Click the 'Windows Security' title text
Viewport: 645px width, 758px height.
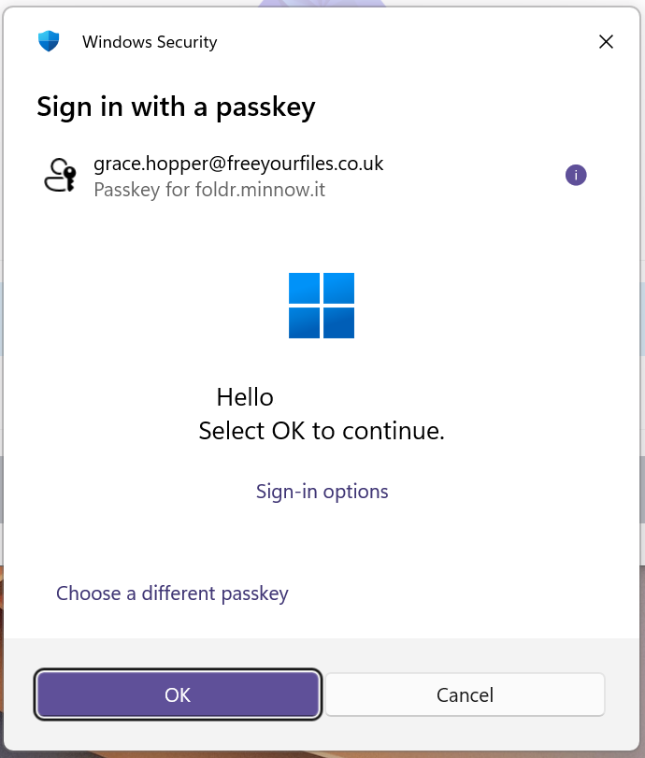(x=150, y=42)
